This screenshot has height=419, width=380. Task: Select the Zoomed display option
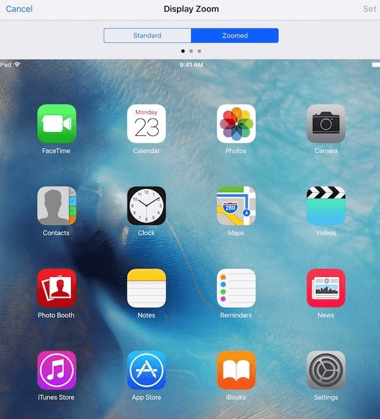click(x=235, y=35)
